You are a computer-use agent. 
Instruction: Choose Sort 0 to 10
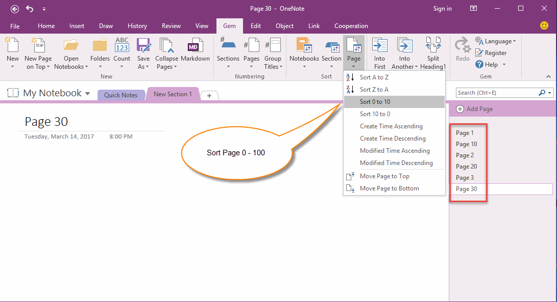click(394, 102)
